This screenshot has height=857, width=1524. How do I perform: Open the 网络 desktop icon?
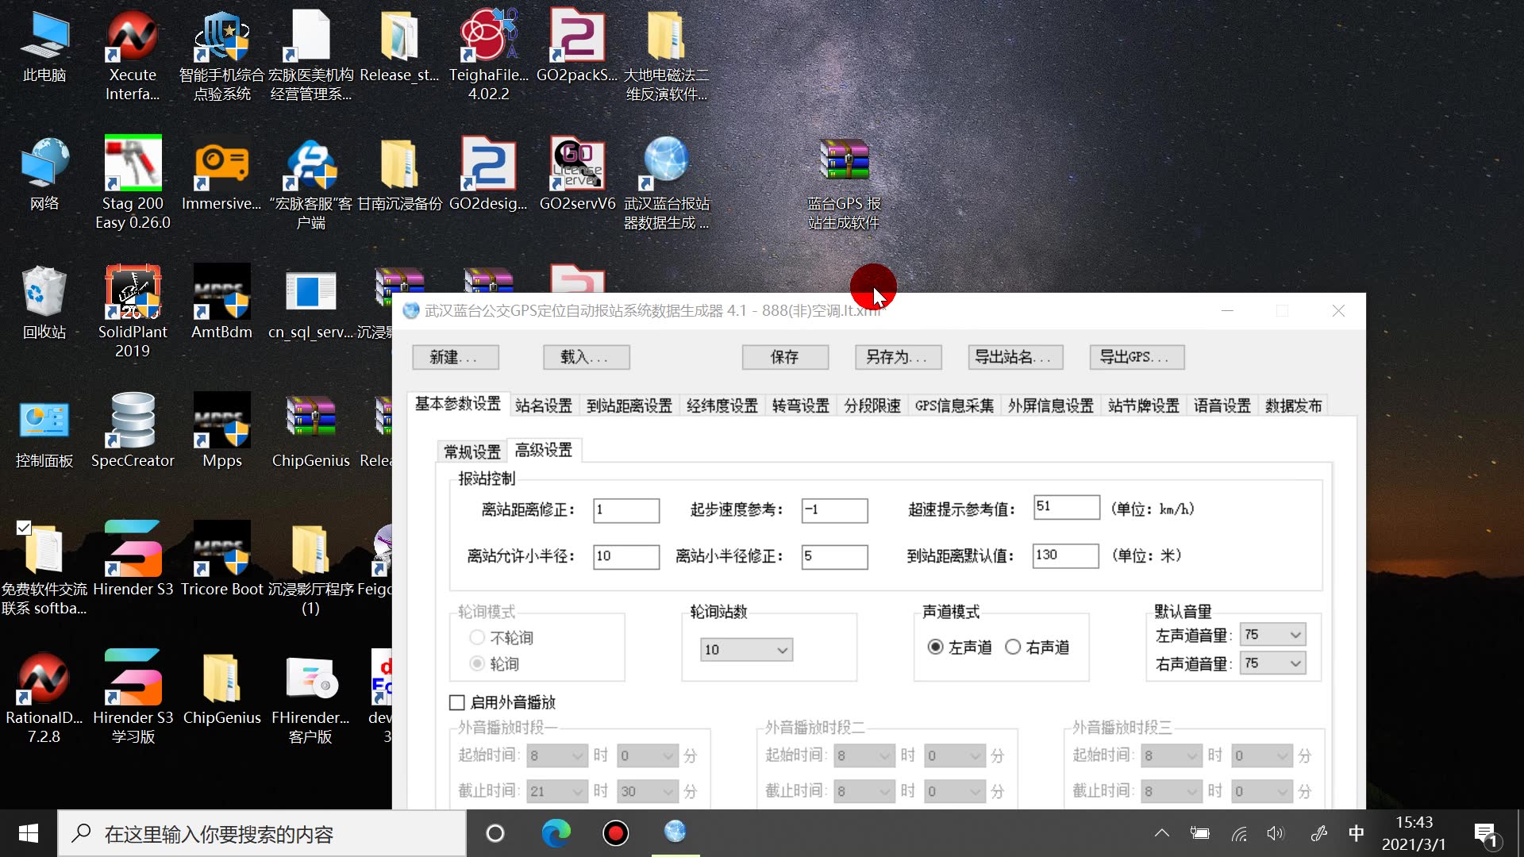[44, 175]
